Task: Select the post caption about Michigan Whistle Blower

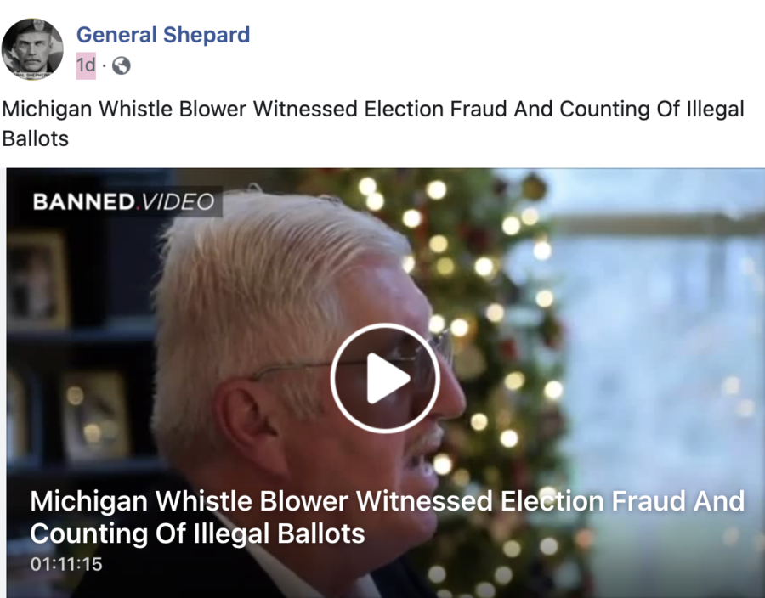Action: coord(373,124)
